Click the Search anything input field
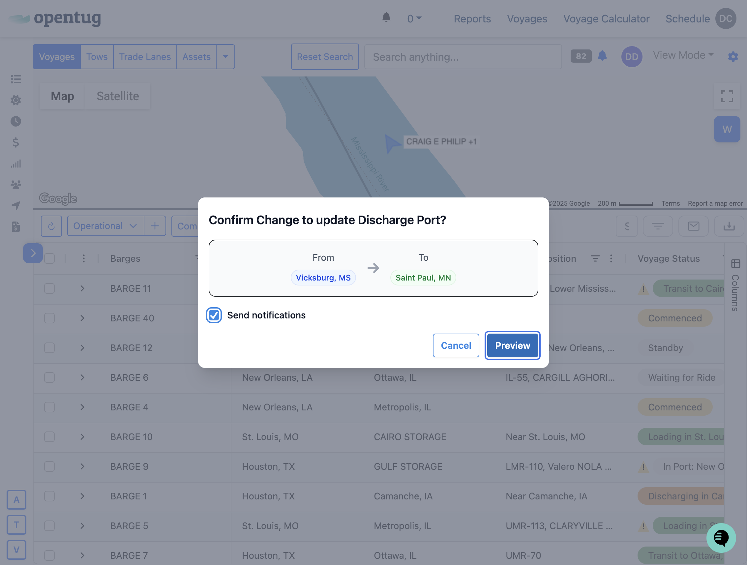747x565 pixels. tap(463, 57)
